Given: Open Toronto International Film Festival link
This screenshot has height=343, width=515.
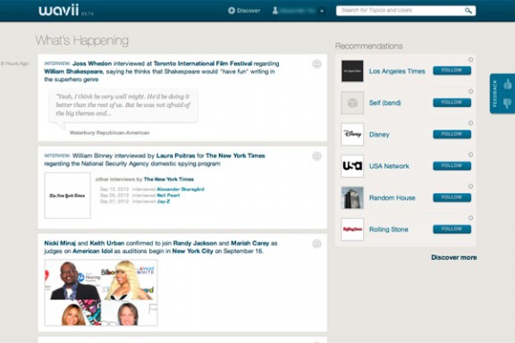Looking at the screenshot, I should pyautogui.click(x=203, y=63).
